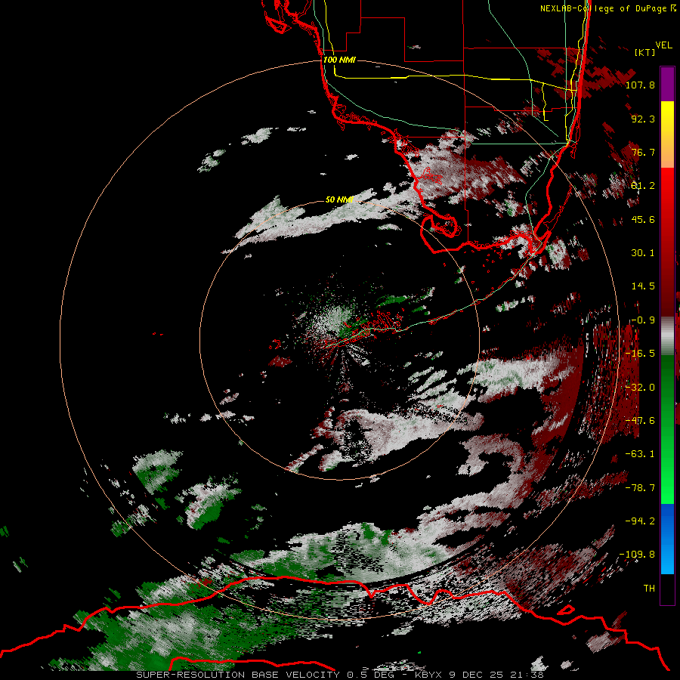680x680 pixels.
Task: Click the Super-Resolution Base Velocity caption
Action: click(339, 675)
